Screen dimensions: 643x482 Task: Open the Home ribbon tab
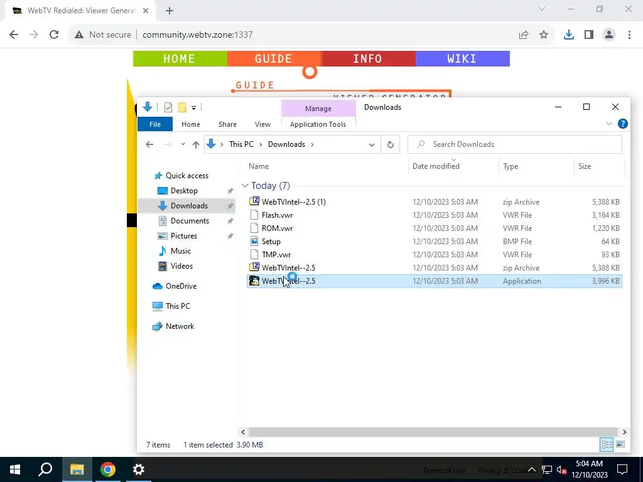[x=191, y=124]
